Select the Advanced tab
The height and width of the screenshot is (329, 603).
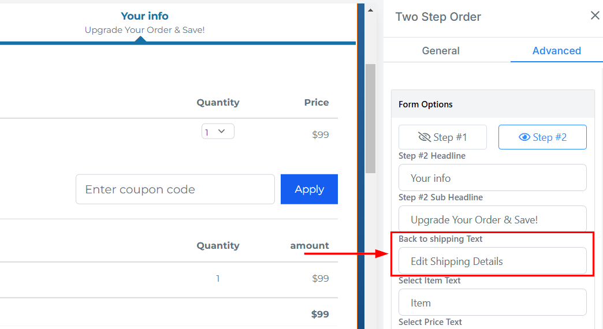point(556,51)
